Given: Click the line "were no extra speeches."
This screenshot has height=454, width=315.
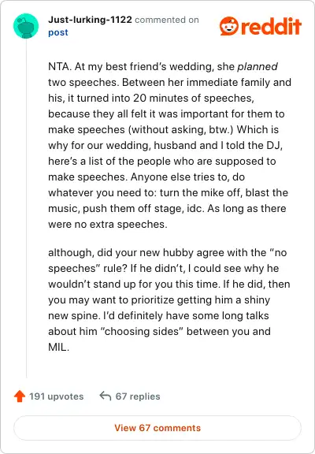Looking at the screenshot, I should coord(108,224).
